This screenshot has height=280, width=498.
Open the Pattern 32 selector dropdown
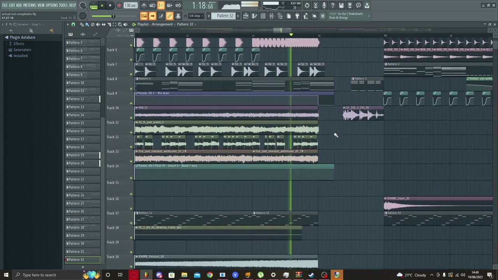226,16
